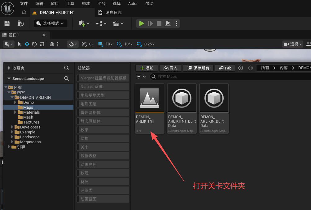
Task: Open the add content cube dropdown
Action: point(84,23)
